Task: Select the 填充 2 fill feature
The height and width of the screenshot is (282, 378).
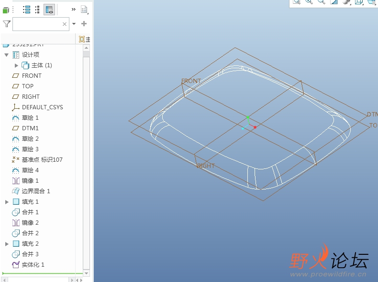Action: click(x=25, y=244)
